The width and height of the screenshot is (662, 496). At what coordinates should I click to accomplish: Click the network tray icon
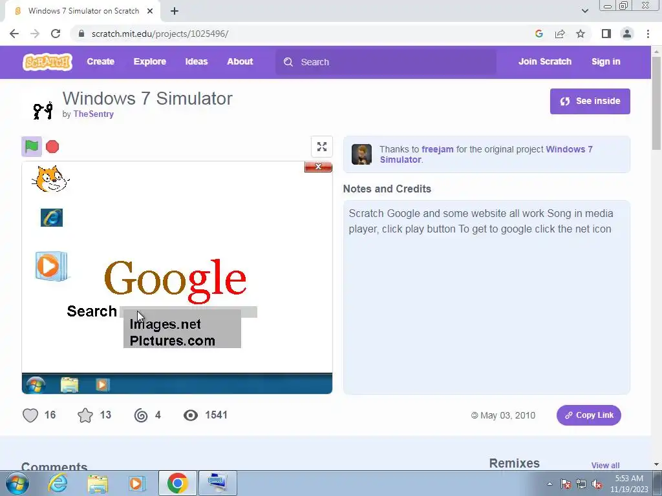581,484
